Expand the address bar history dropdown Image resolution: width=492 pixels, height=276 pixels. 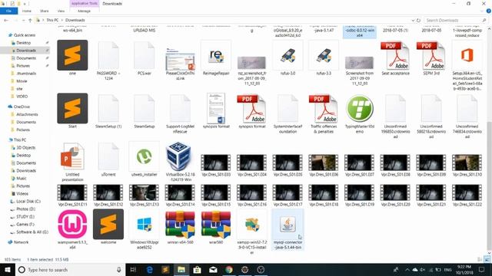[413, 20]
